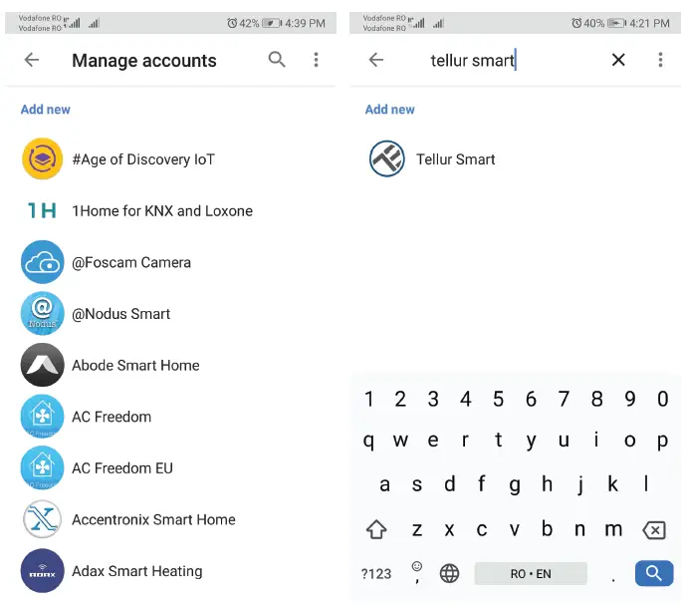Tap the alarm icon beside 42%
Viewport: 682px width, 605px height.
[232, 23]
